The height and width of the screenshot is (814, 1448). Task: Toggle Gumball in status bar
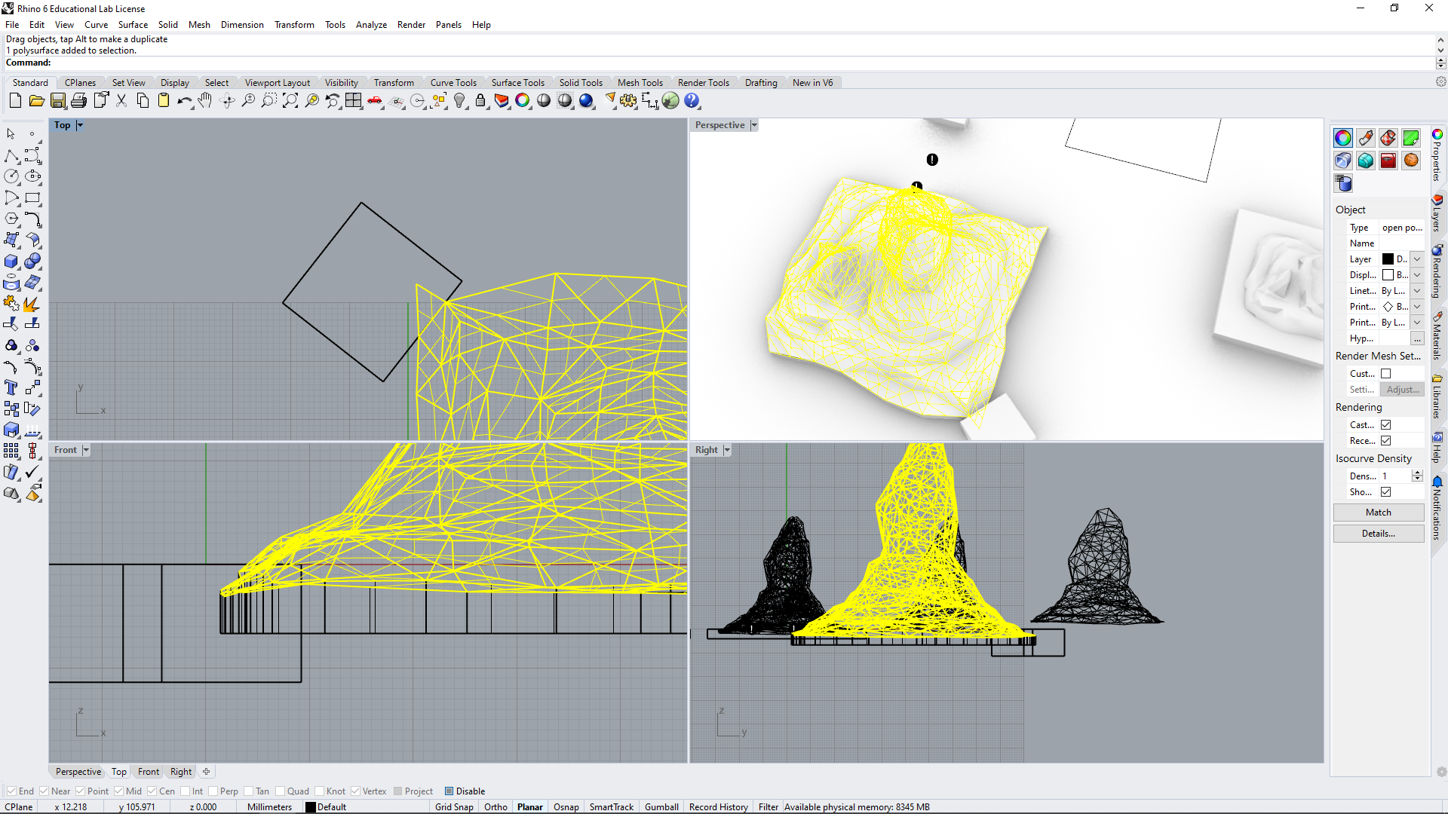point(661,806)
